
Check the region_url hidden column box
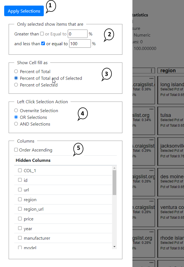point(20,209)
